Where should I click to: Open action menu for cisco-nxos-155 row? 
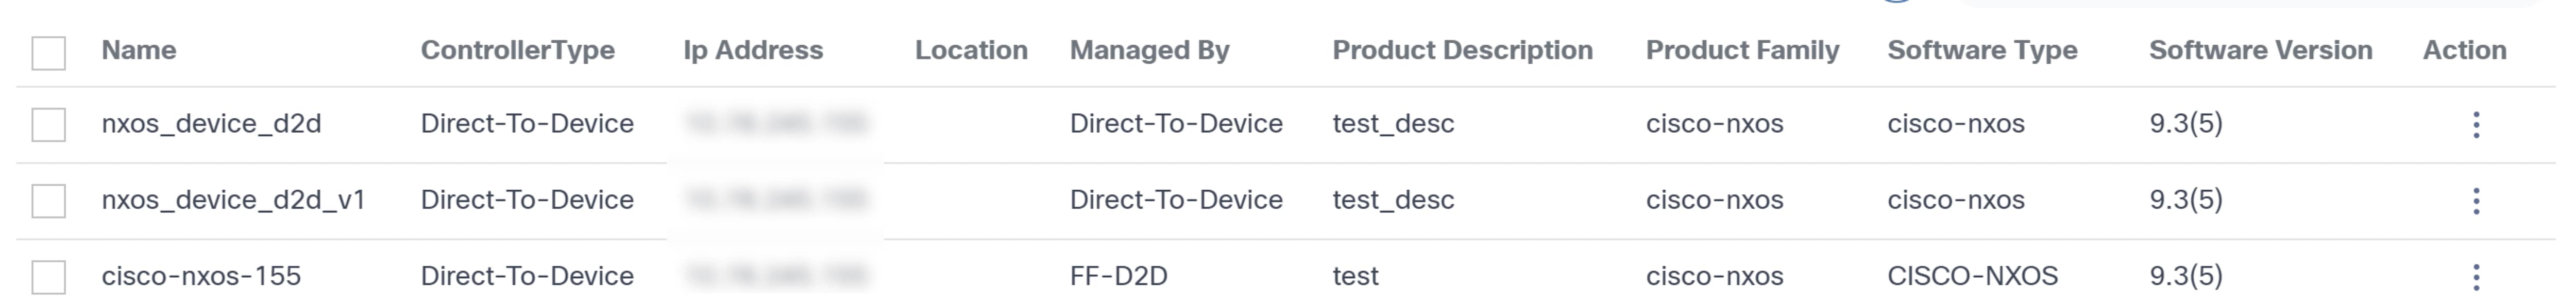pos(2476,277)
